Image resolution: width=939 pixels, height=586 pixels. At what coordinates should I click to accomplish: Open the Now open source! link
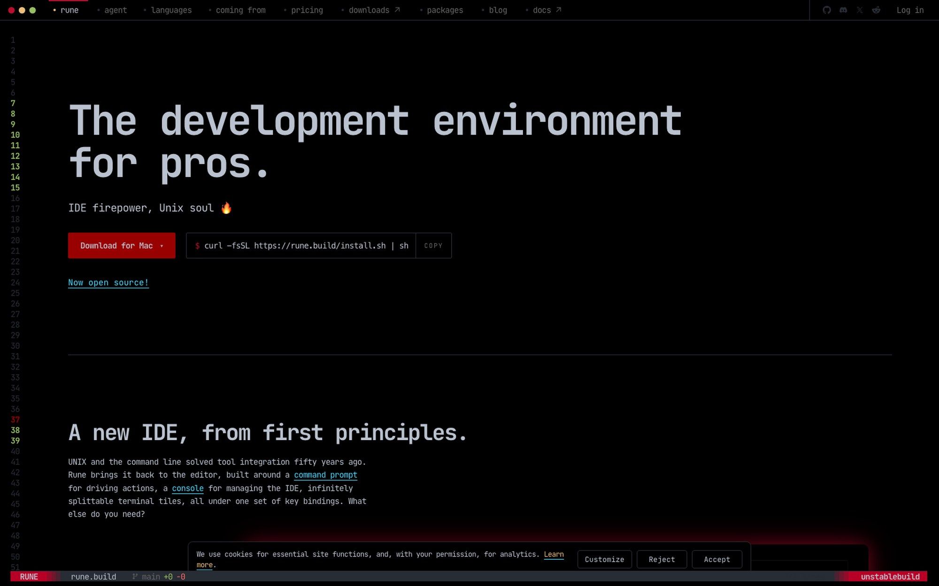[x=108, y=283]
